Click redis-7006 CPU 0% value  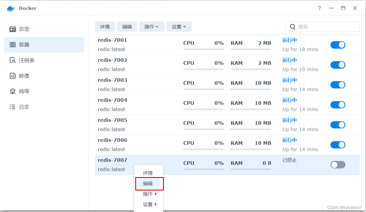[x=219, y=143]
